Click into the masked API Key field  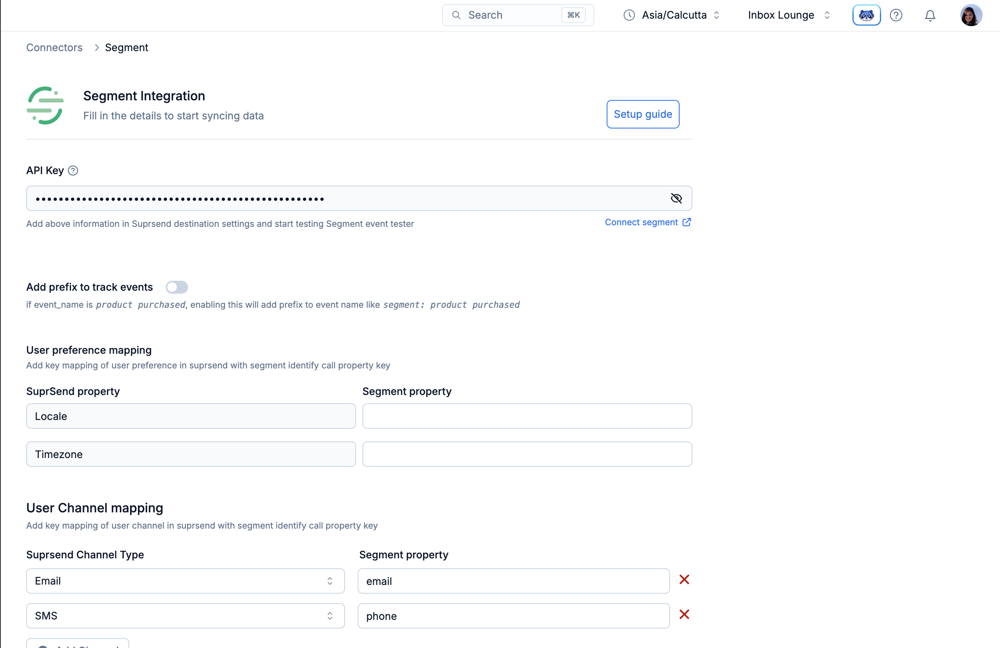click(x=359, y=198)
